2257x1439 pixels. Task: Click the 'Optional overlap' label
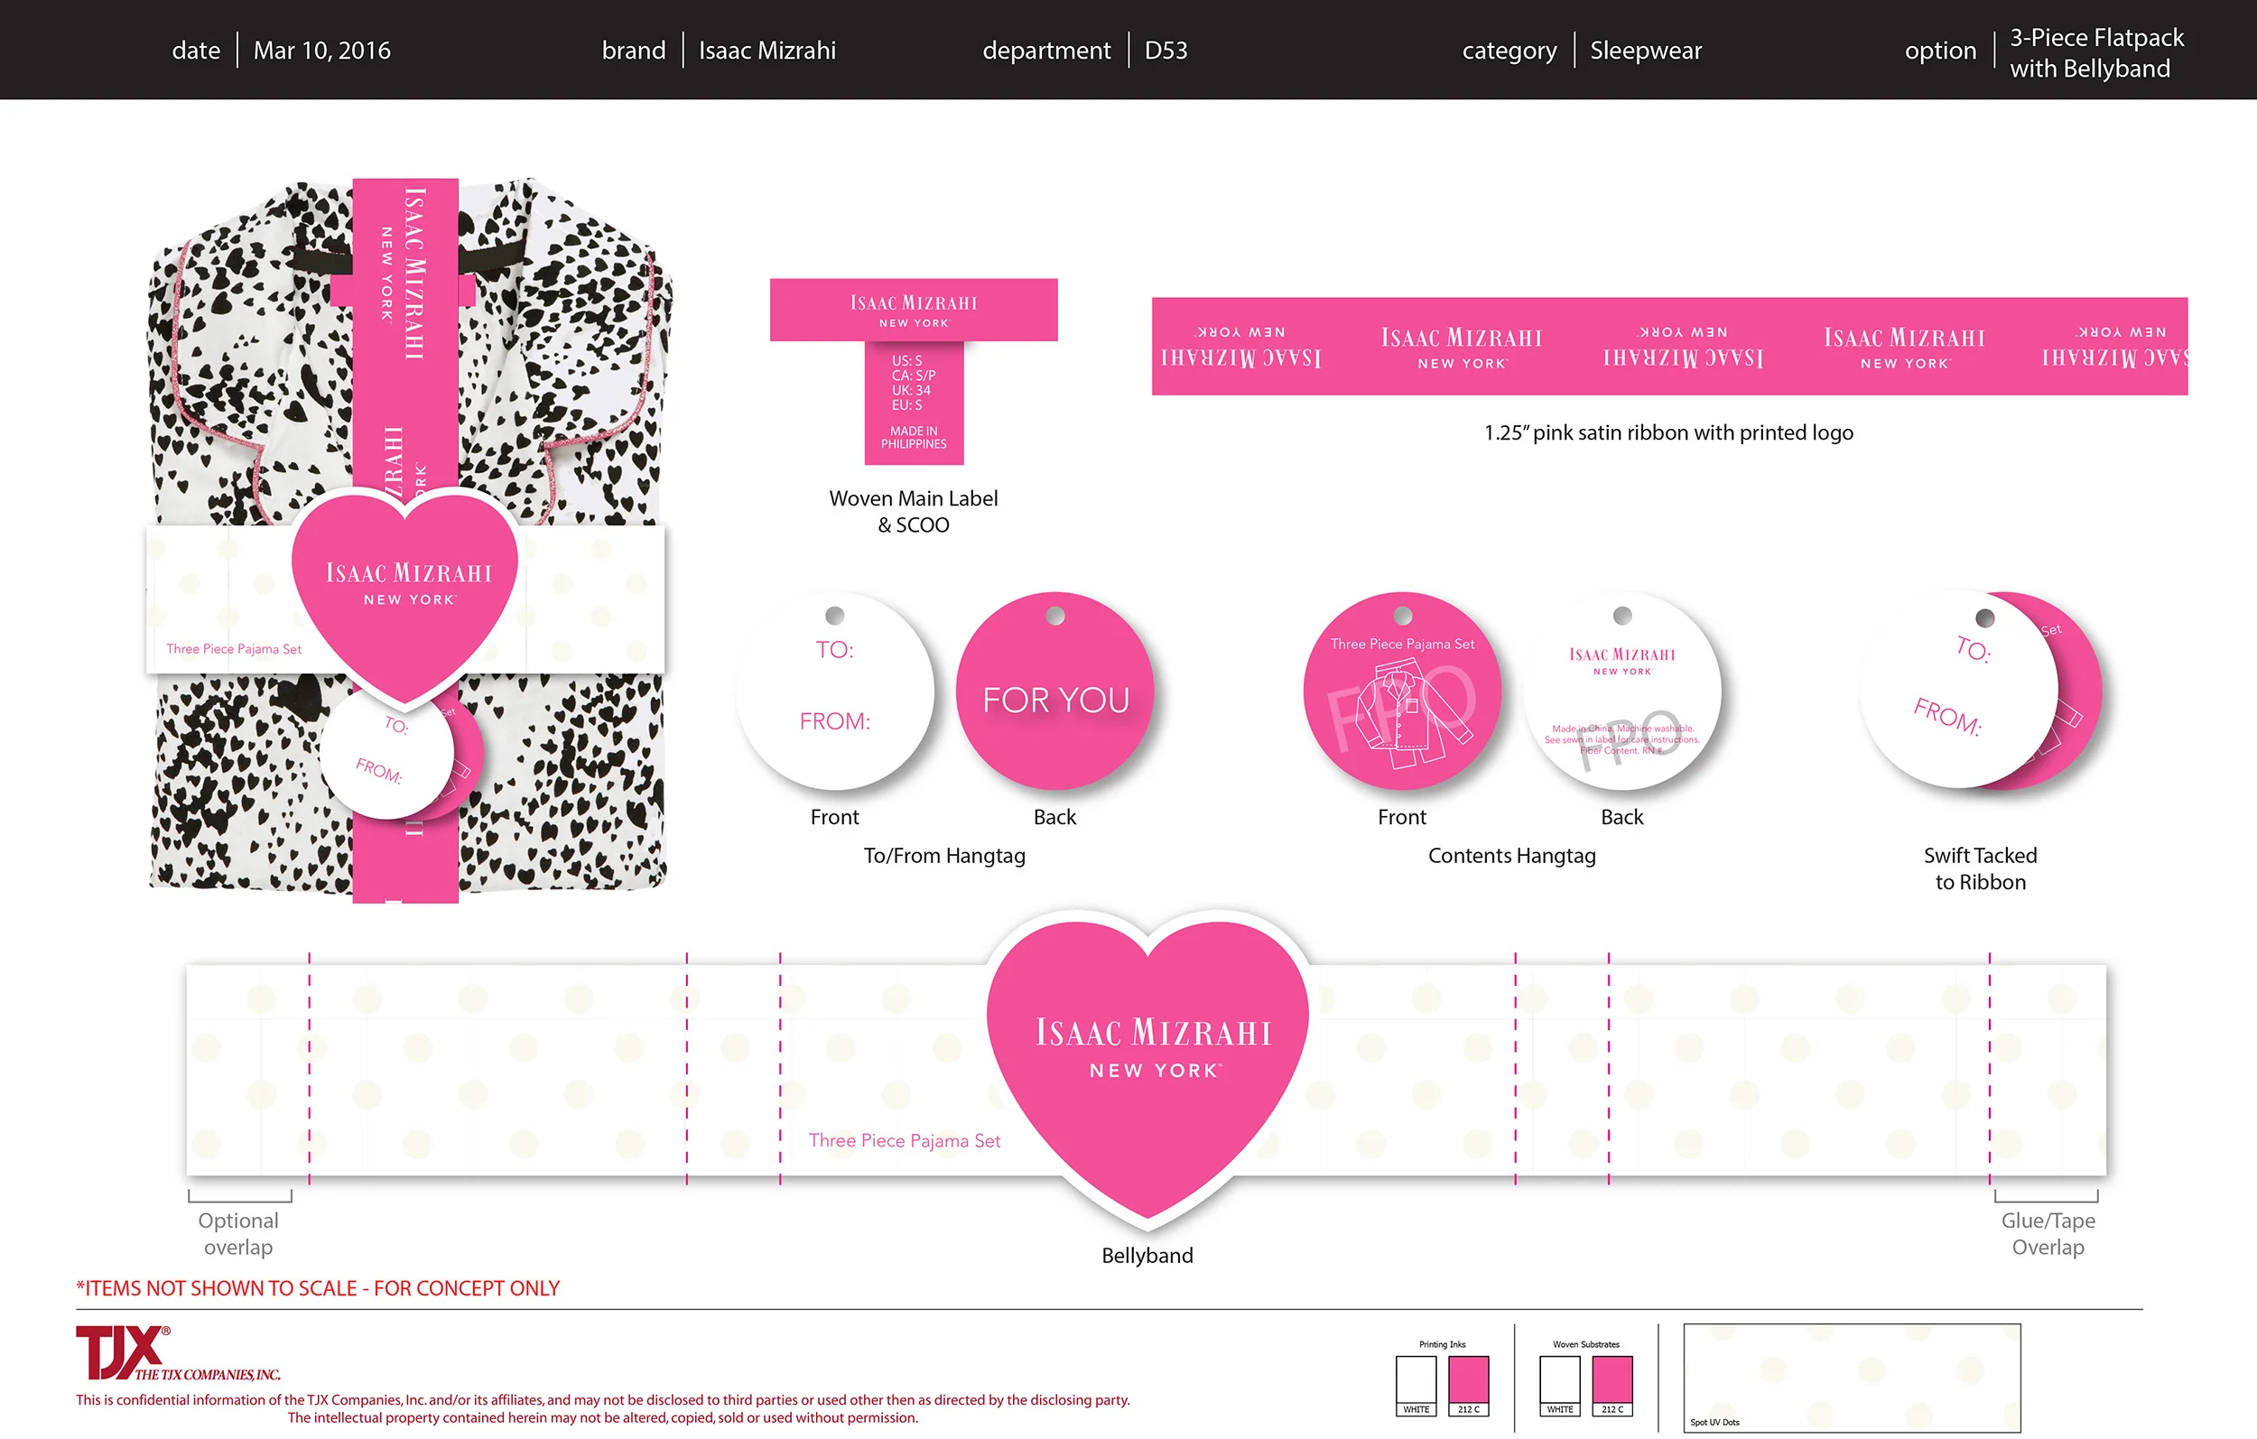(238, 1234)
